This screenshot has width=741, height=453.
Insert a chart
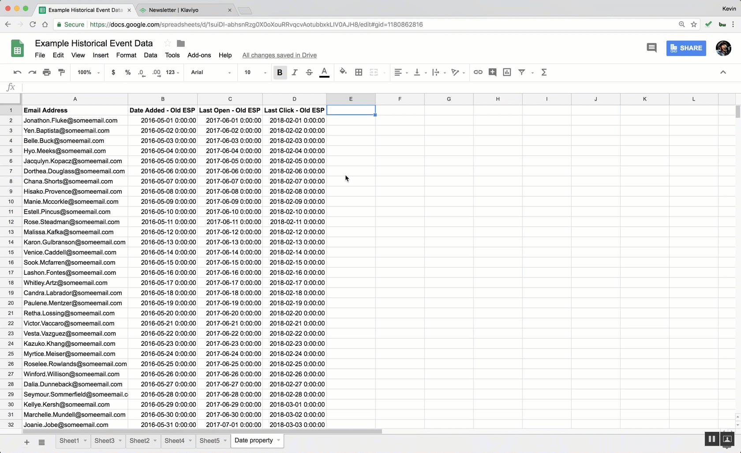[506, 72]
